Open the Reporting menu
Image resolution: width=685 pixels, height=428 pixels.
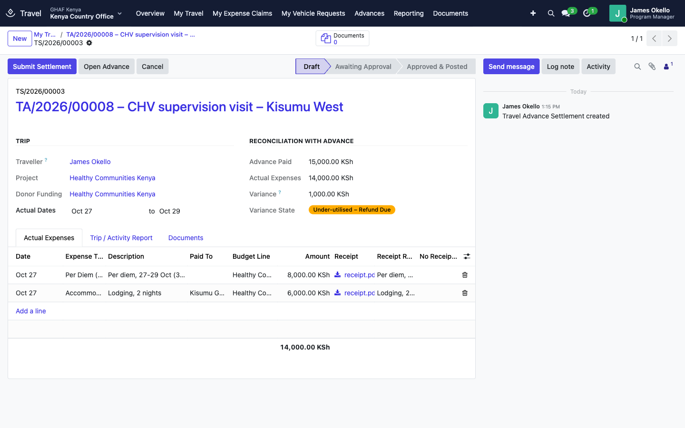tap(409, 13)
